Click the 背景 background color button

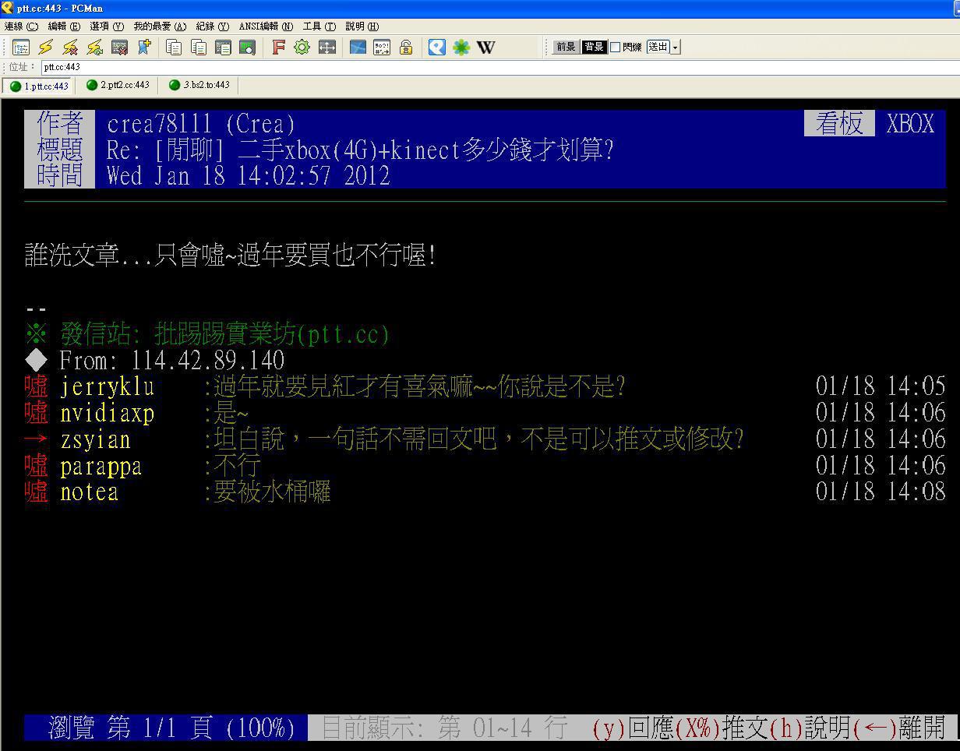tap(594, 48)
